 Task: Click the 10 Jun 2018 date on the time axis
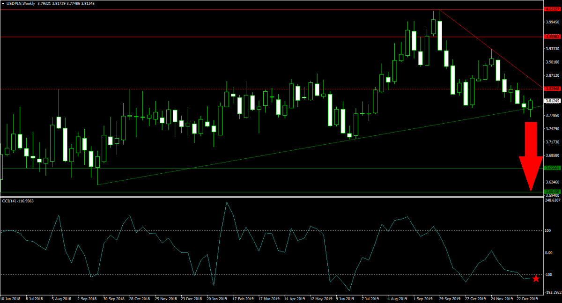(10, 298)
